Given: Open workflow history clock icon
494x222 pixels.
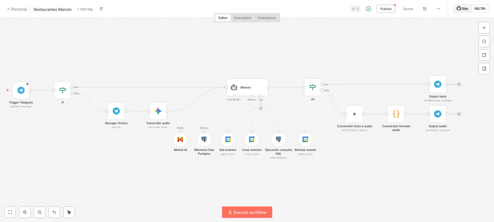Looking at the screenshot, I should (x=425, y=9).
